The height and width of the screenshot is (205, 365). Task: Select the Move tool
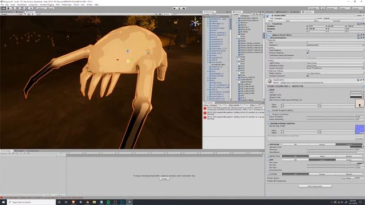8,8
